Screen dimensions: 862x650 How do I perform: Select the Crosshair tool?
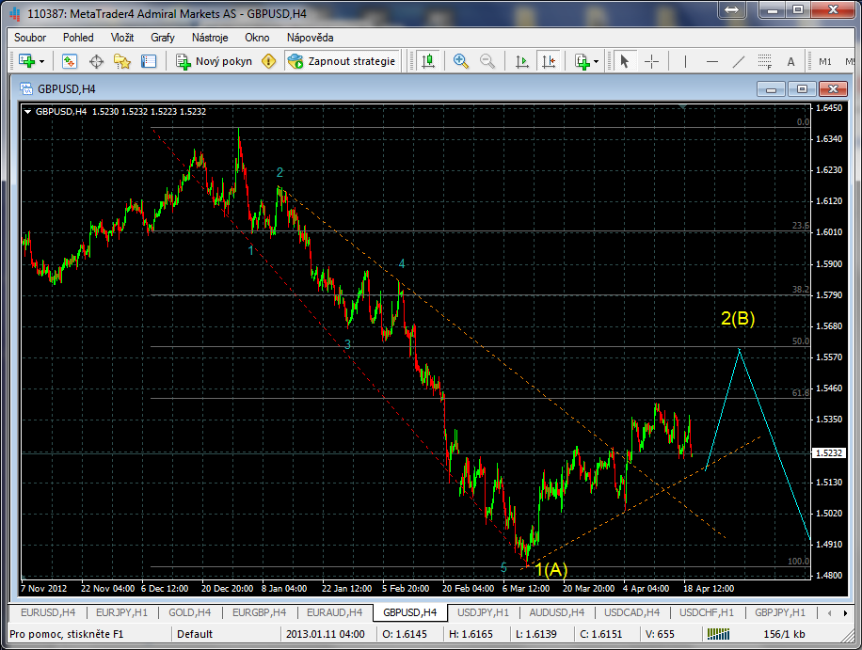point(651,61)
